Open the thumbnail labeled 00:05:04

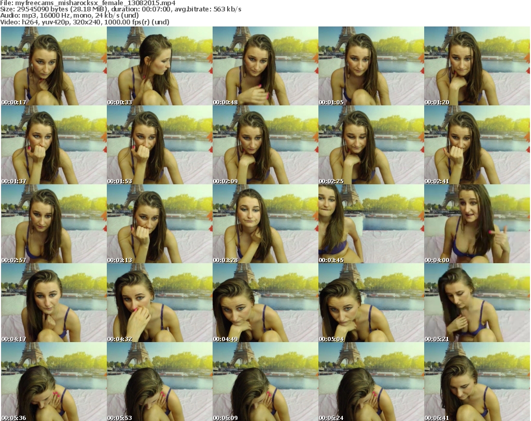[x=371, y=303]
